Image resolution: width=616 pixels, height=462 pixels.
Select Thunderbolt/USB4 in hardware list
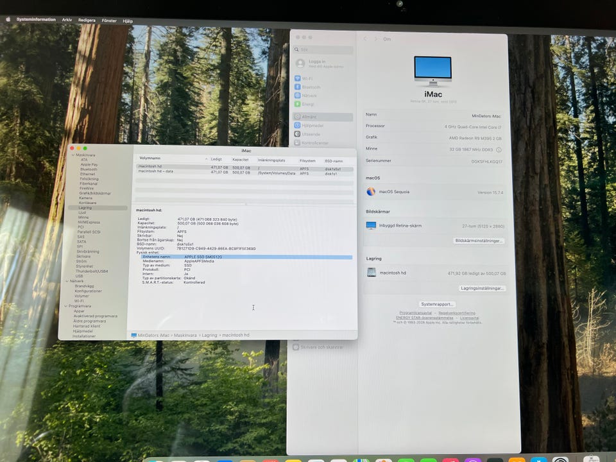92,271
